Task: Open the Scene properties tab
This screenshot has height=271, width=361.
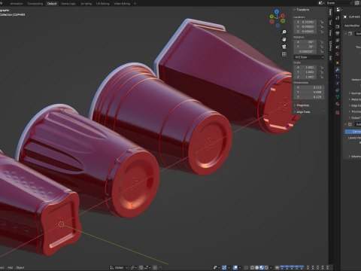Action: pyautogui.click(x=338, y=47)
